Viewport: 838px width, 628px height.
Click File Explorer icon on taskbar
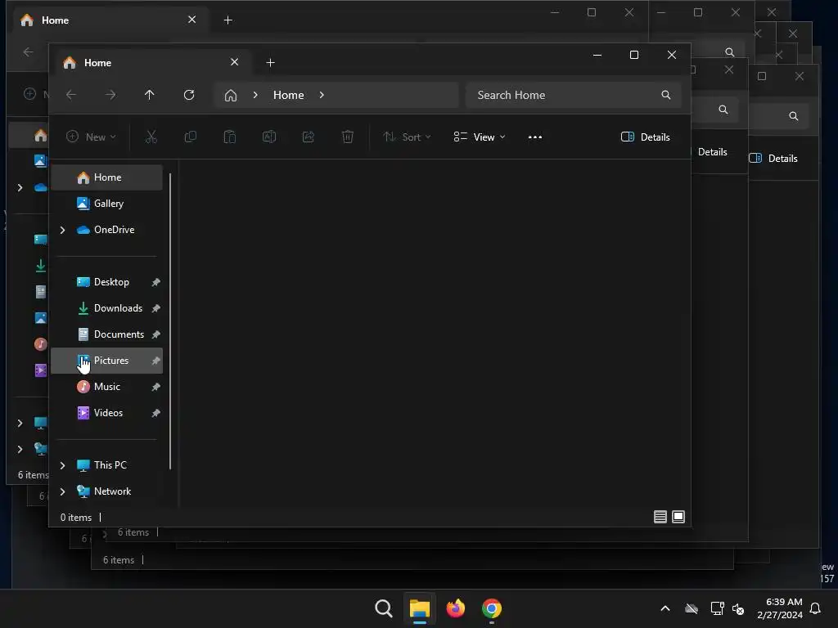click(x=420, y=608)
